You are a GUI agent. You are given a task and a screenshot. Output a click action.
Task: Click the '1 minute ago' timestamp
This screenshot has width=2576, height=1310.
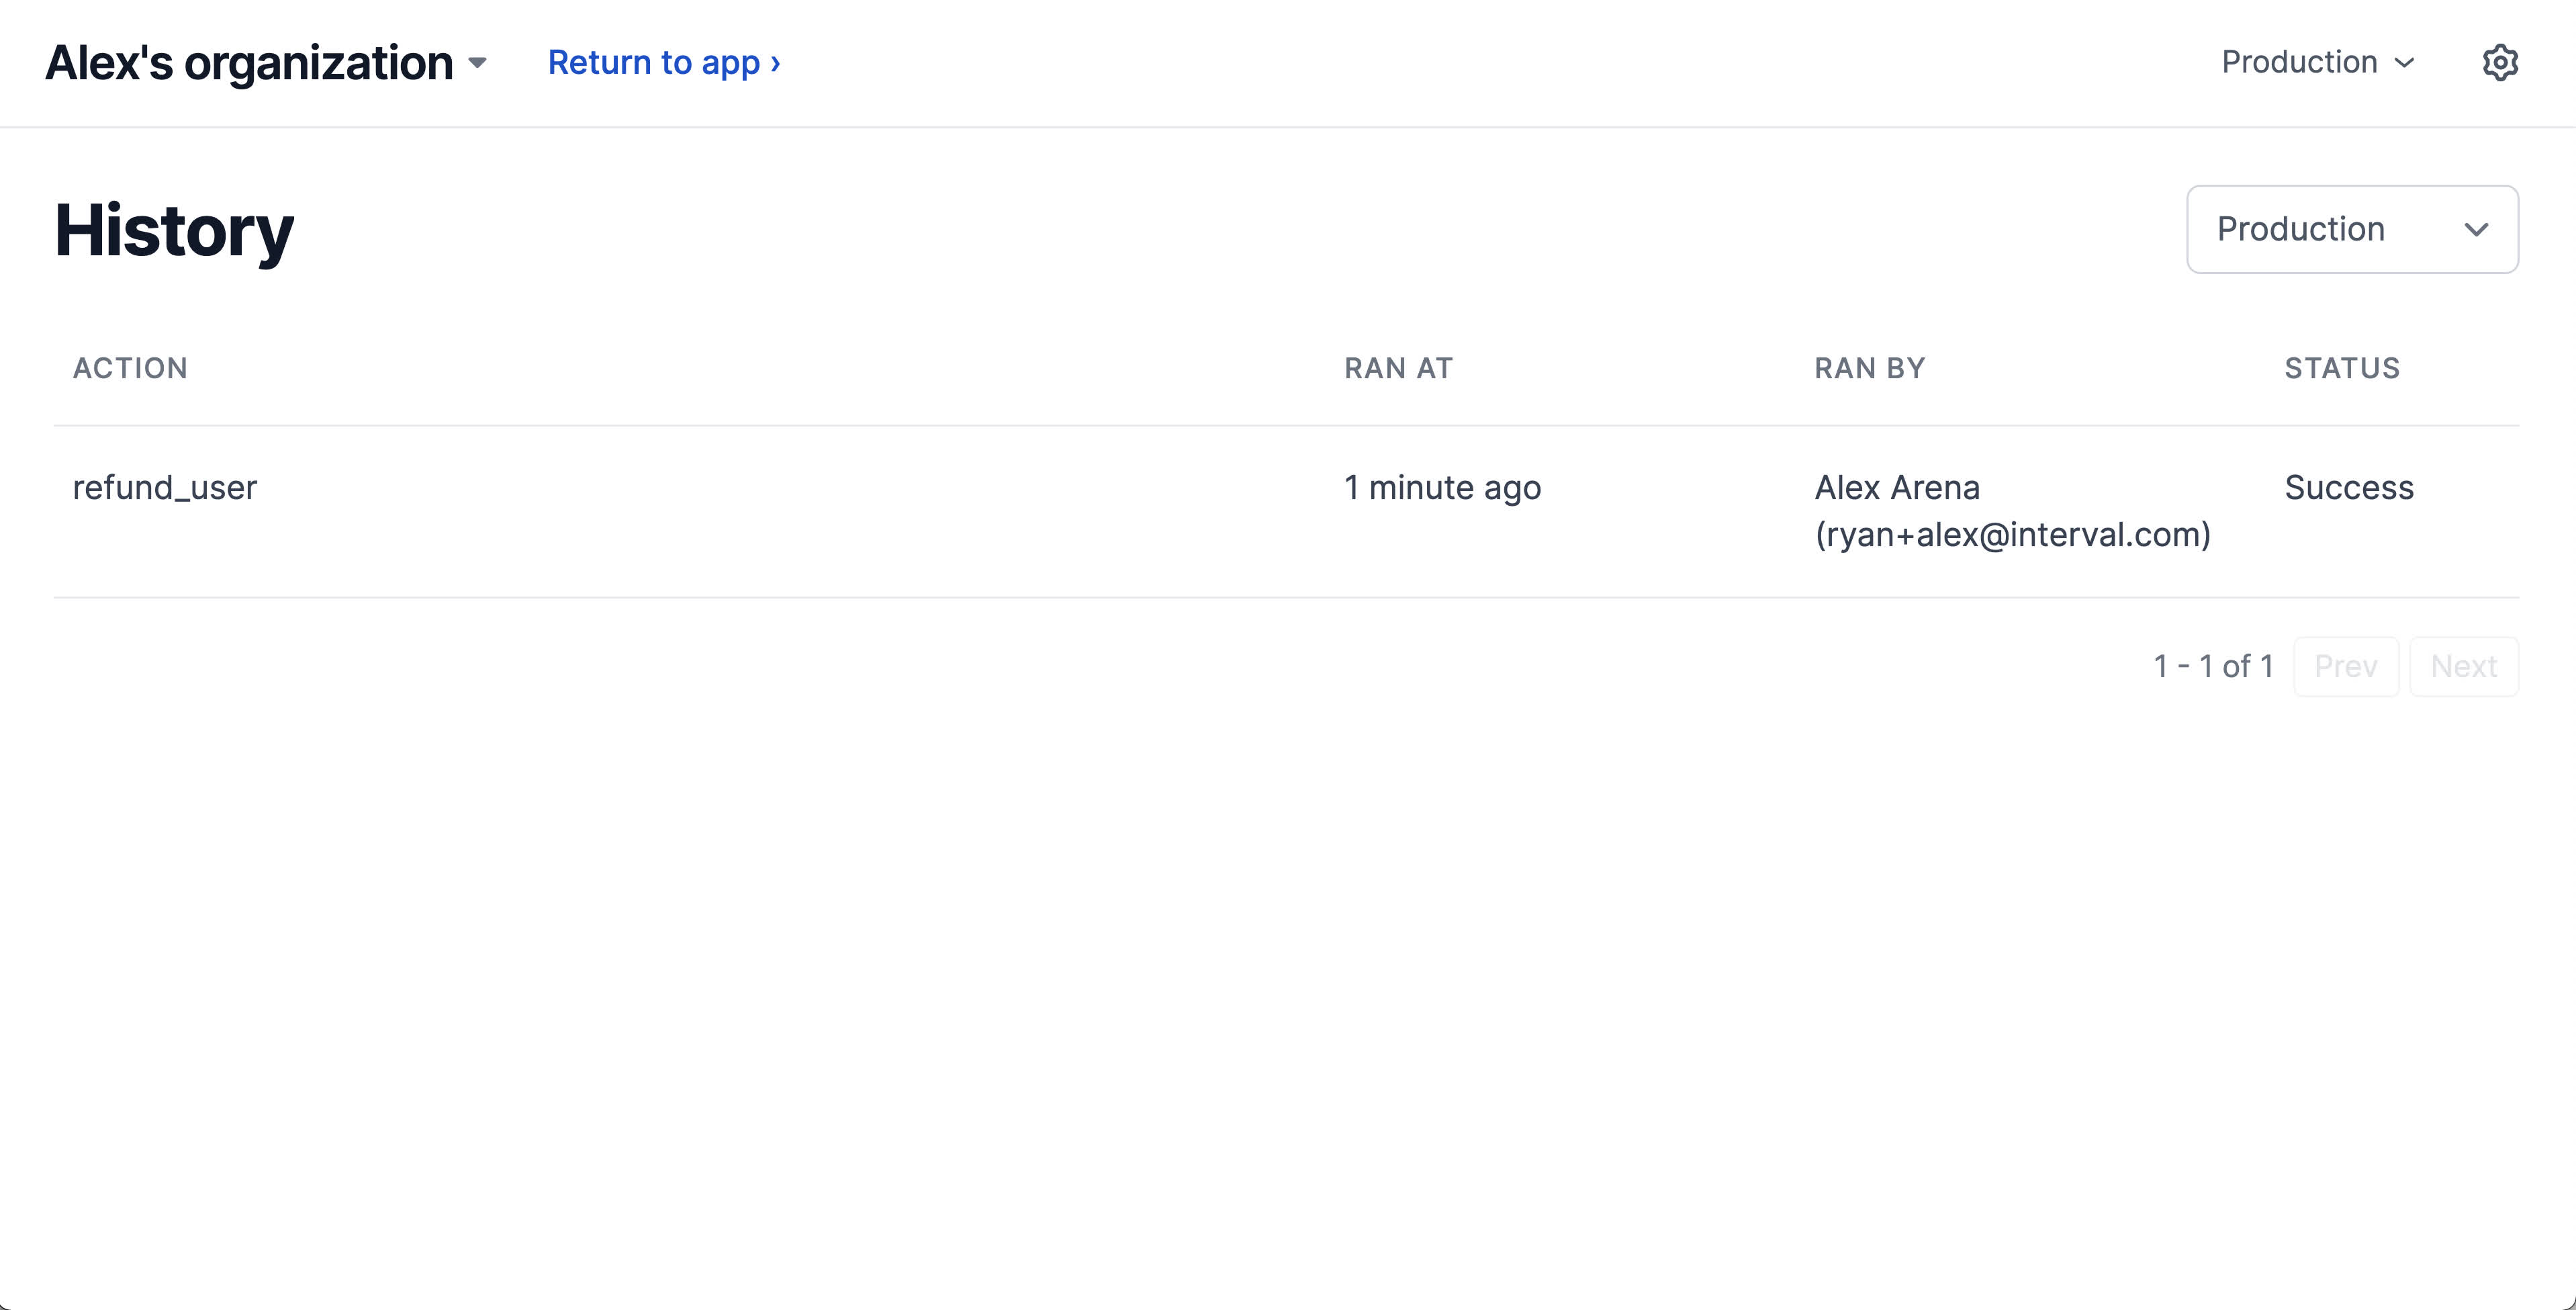point(1442,487)
